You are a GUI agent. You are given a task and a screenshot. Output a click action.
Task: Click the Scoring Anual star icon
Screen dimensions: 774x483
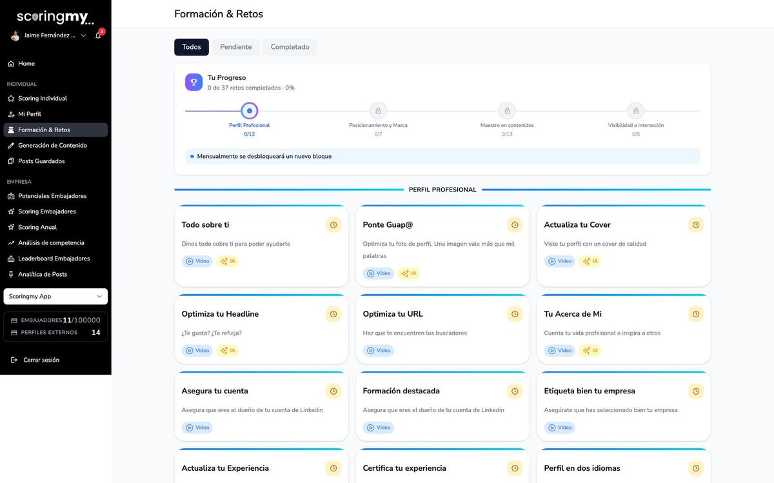pos(11,227)
